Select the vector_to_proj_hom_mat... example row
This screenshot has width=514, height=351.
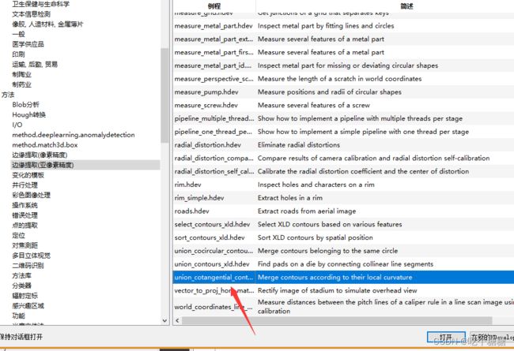[343, 290]
